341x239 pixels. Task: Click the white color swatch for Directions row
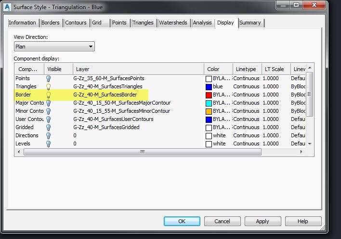click(209, 136)
